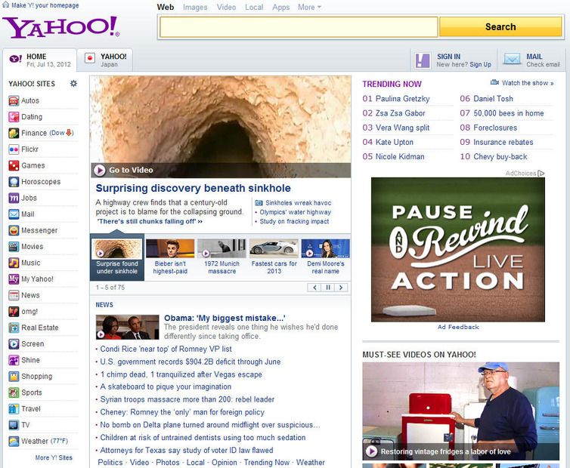The height and width of the screenshot is (468, 570).
Task: Open Surprising discovery beneath sinkhole headline
Action: click(193, 188)
